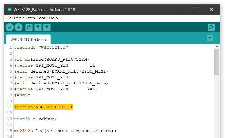This screenshot has height=138, width=225.
Task: Click line number 13 in the gutter
Action: point(9,119)
